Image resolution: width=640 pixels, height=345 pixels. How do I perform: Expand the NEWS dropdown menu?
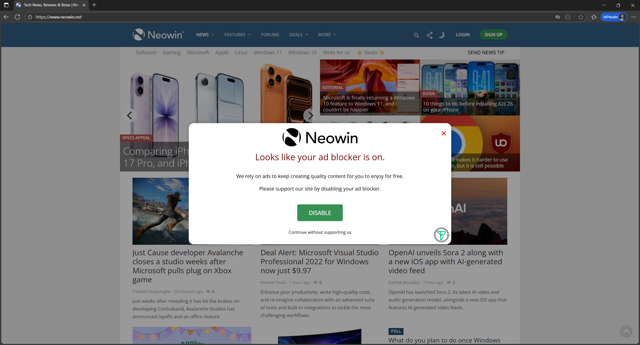point(205,35)
